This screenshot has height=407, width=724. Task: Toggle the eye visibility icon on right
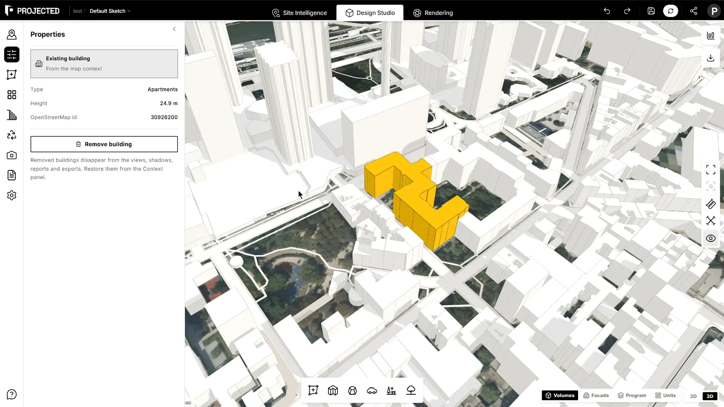click(711, 238)
